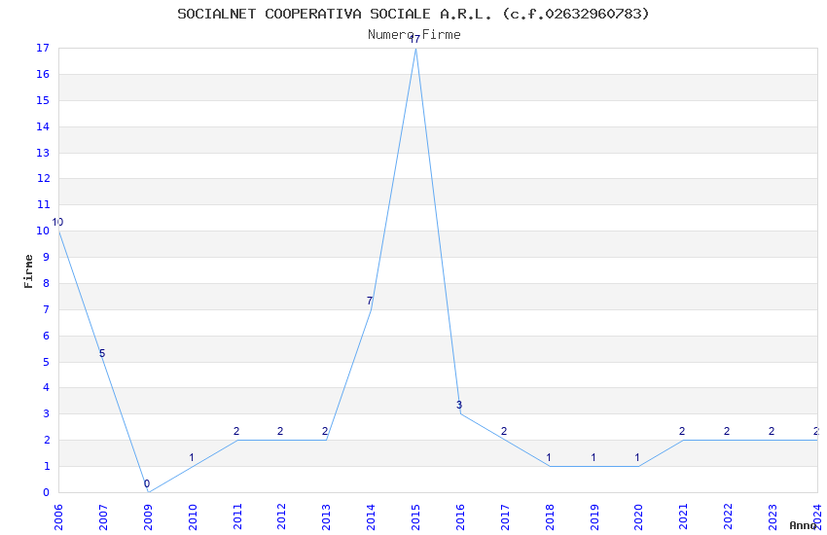Click the y-axis tick value 12

[x=43, y=178]
